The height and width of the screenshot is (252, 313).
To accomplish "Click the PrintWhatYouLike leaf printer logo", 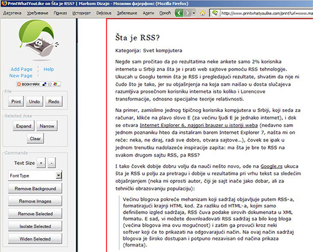I will [39, 40].
